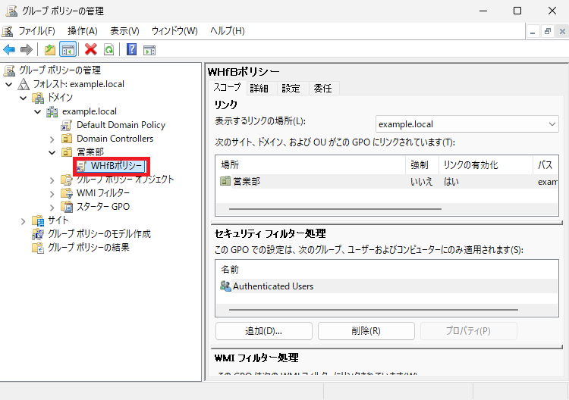Click the グループ ポリシーの結果 icon

(x=38, y=248)
